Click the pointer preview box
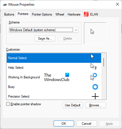 (95, 33)
